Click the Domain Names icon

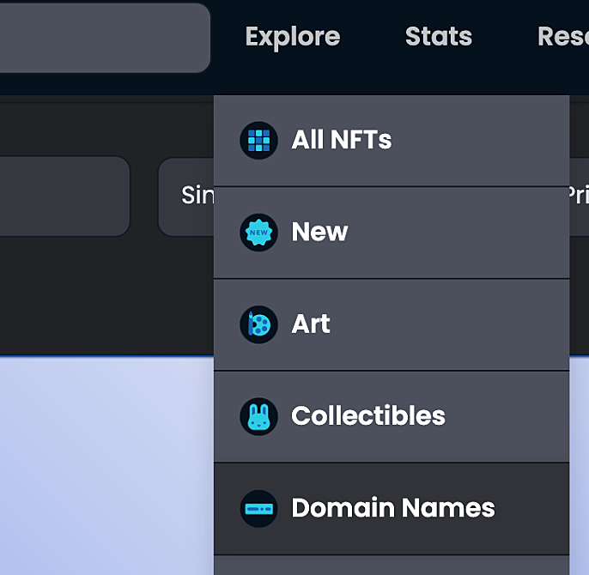click(258, 509)
